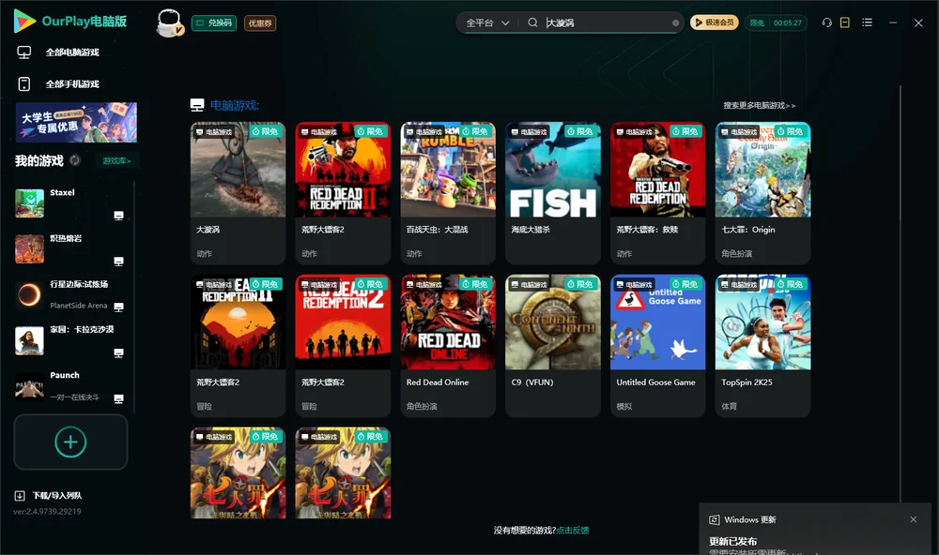Screen dimensions: 939x555
Task: Click the OurPlay logo
Action: pyautogui.click(x=70, y=22)
